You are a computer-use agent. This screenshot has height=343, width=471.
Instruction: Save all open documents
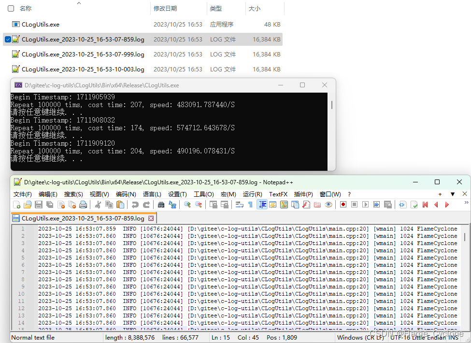[x=50, y=205]
